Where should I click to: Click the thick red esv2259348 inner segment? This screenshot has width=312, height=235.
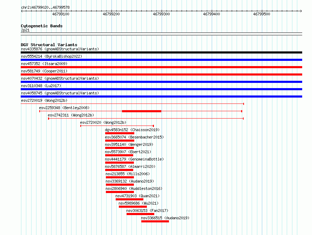point(142,111)
